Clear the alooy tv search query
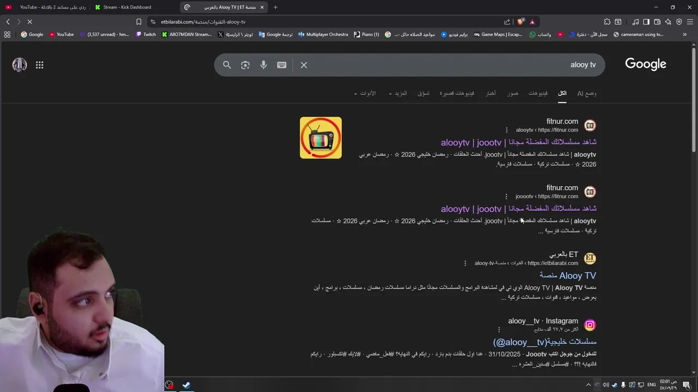Viewport: 698px width, 392px height. point(304,65)
